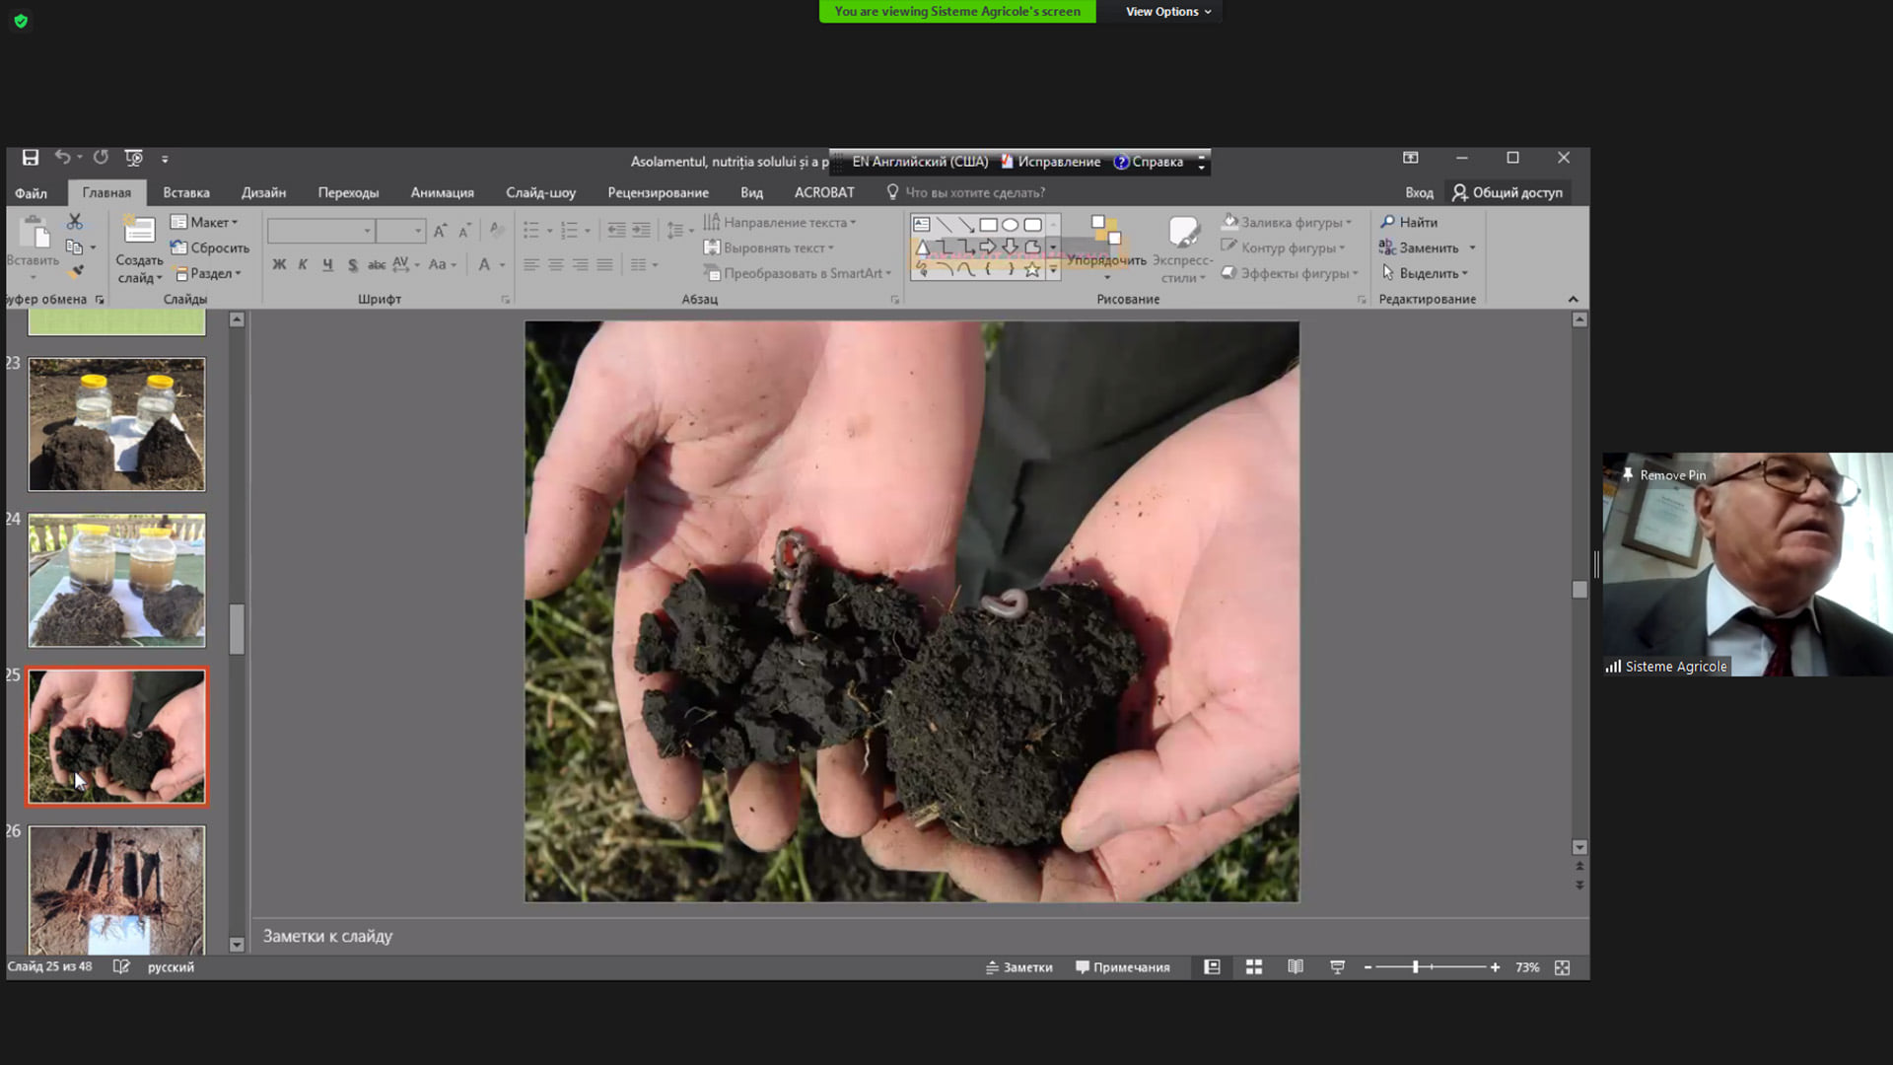
Task: Toggle the Comments (Примечания) pane button
Action: point(1122,967)
